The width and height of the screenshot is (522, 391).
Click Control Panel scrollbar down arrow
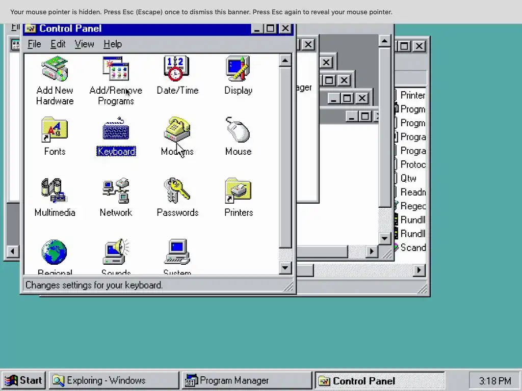click(x=285, y=268)
